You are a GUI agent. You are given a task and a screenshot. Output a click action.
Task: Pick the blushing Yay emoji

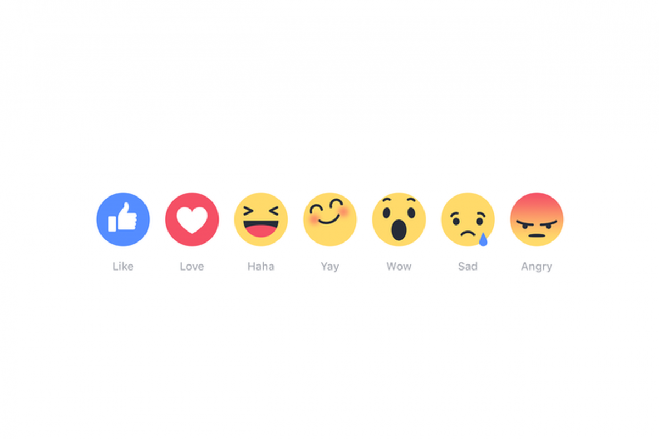click(x=330, y=219)
